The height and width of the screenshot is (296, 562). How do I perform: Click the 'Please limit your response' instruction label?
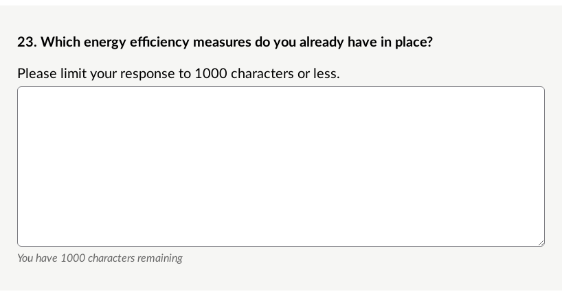(x=179, y=73)
